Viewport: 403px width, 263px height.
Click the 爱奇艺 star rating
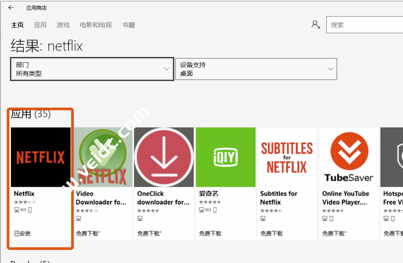pyautogui.click(x=210, y=202)
